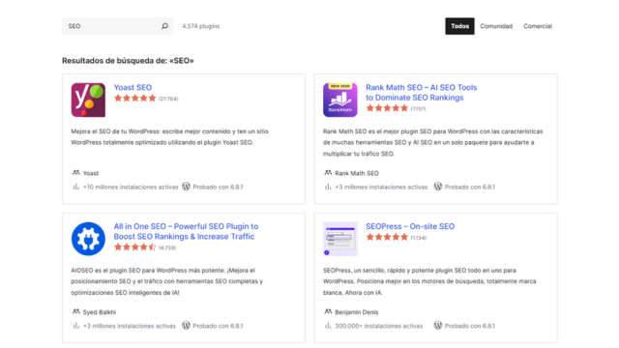619x348 pixels.
Task: Click the author name "Syed Balkhi"
Action: (100, 312)
